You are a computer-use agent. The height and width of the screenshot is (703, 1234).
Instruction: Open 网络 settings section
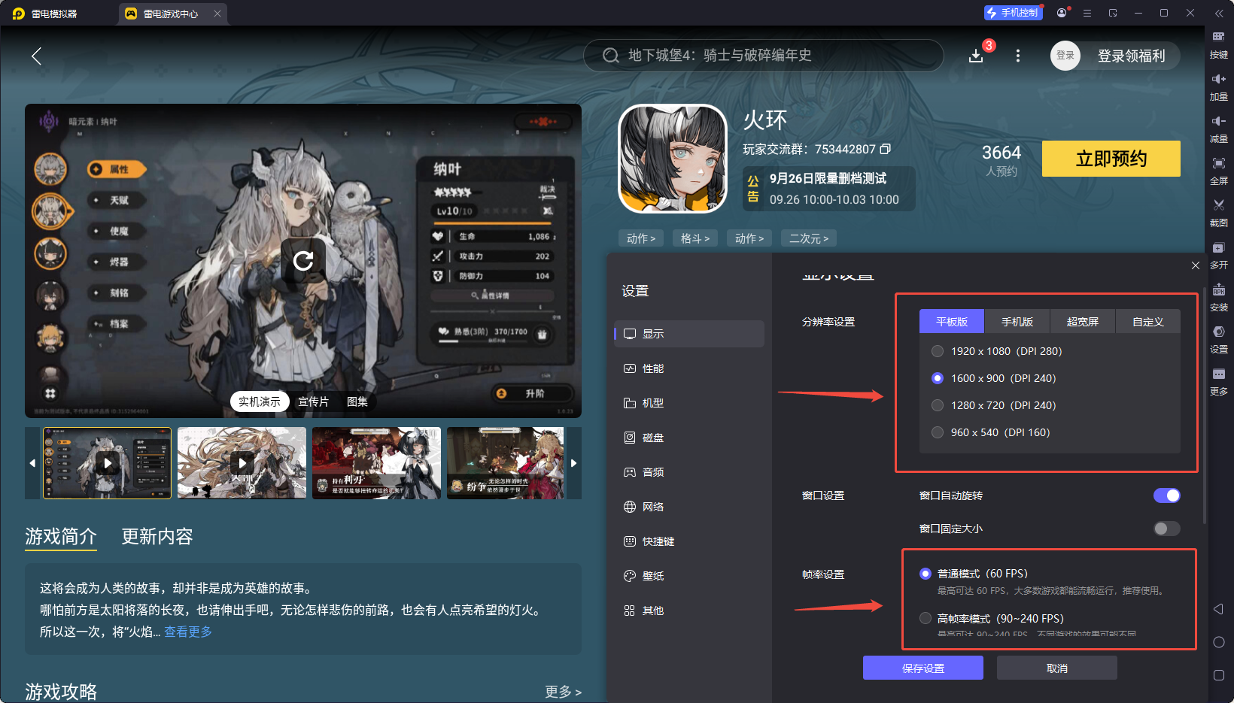689,507
